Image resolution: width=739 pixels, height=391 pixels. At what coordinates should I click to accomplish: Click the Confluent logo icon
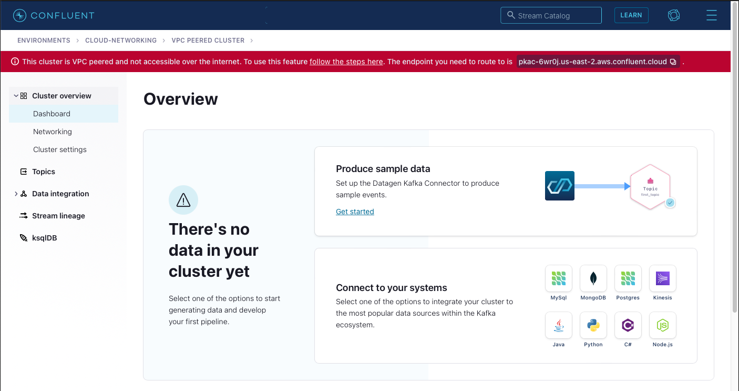tap(19, 15)
